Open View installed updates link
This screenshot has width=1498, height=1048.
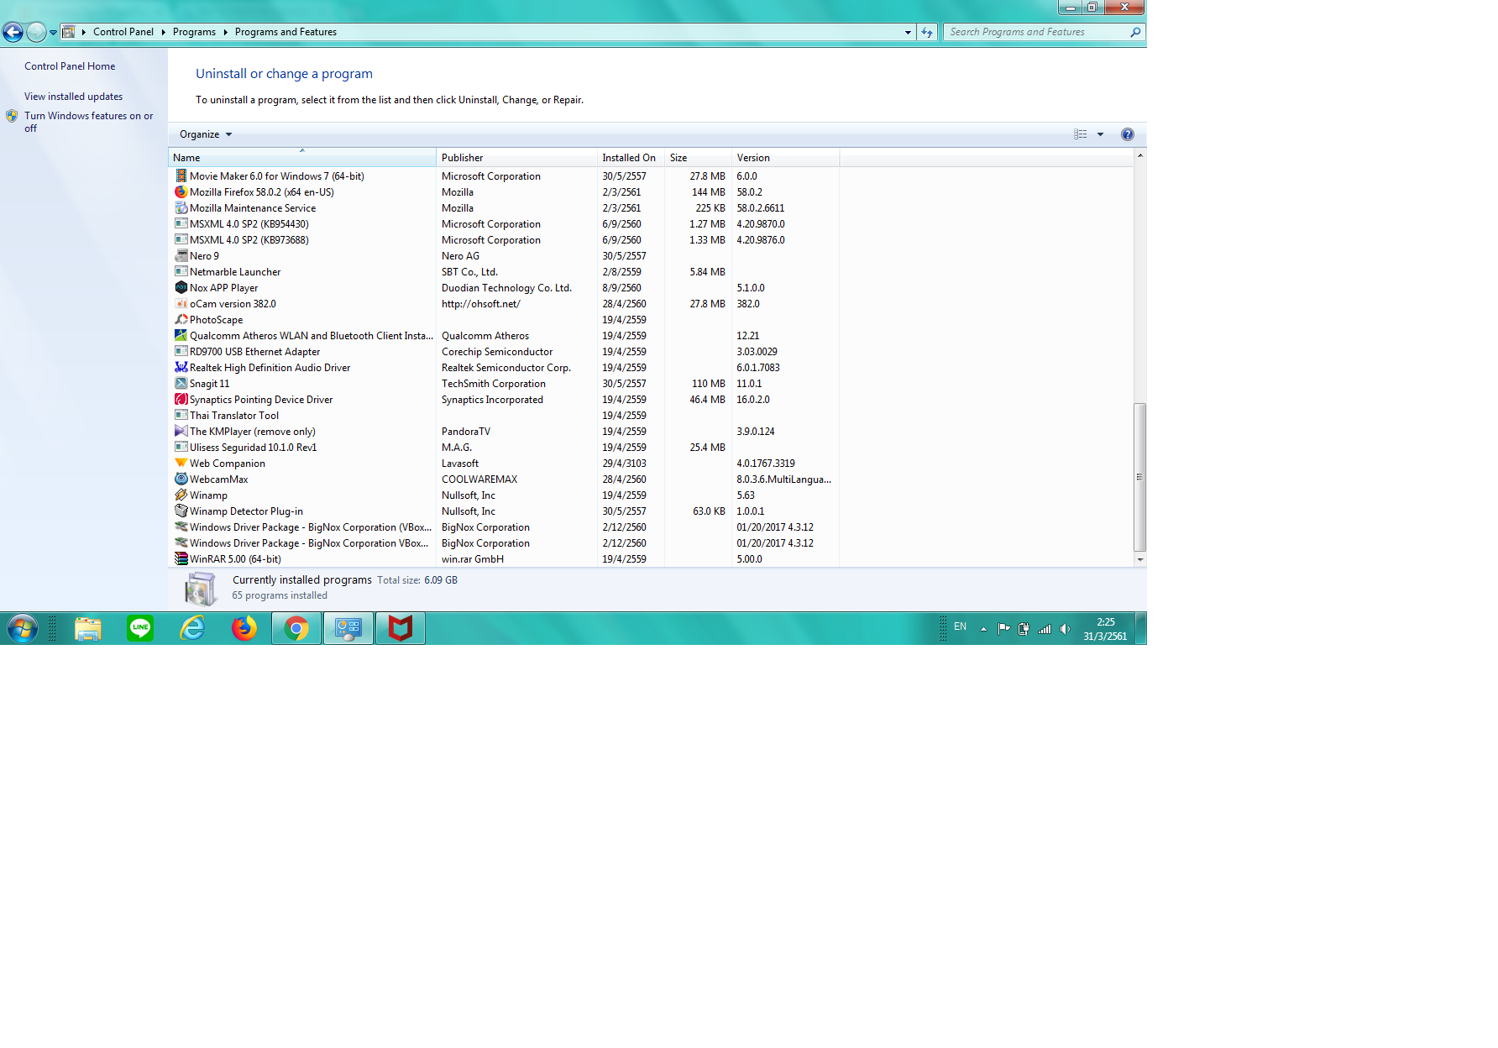73,97
